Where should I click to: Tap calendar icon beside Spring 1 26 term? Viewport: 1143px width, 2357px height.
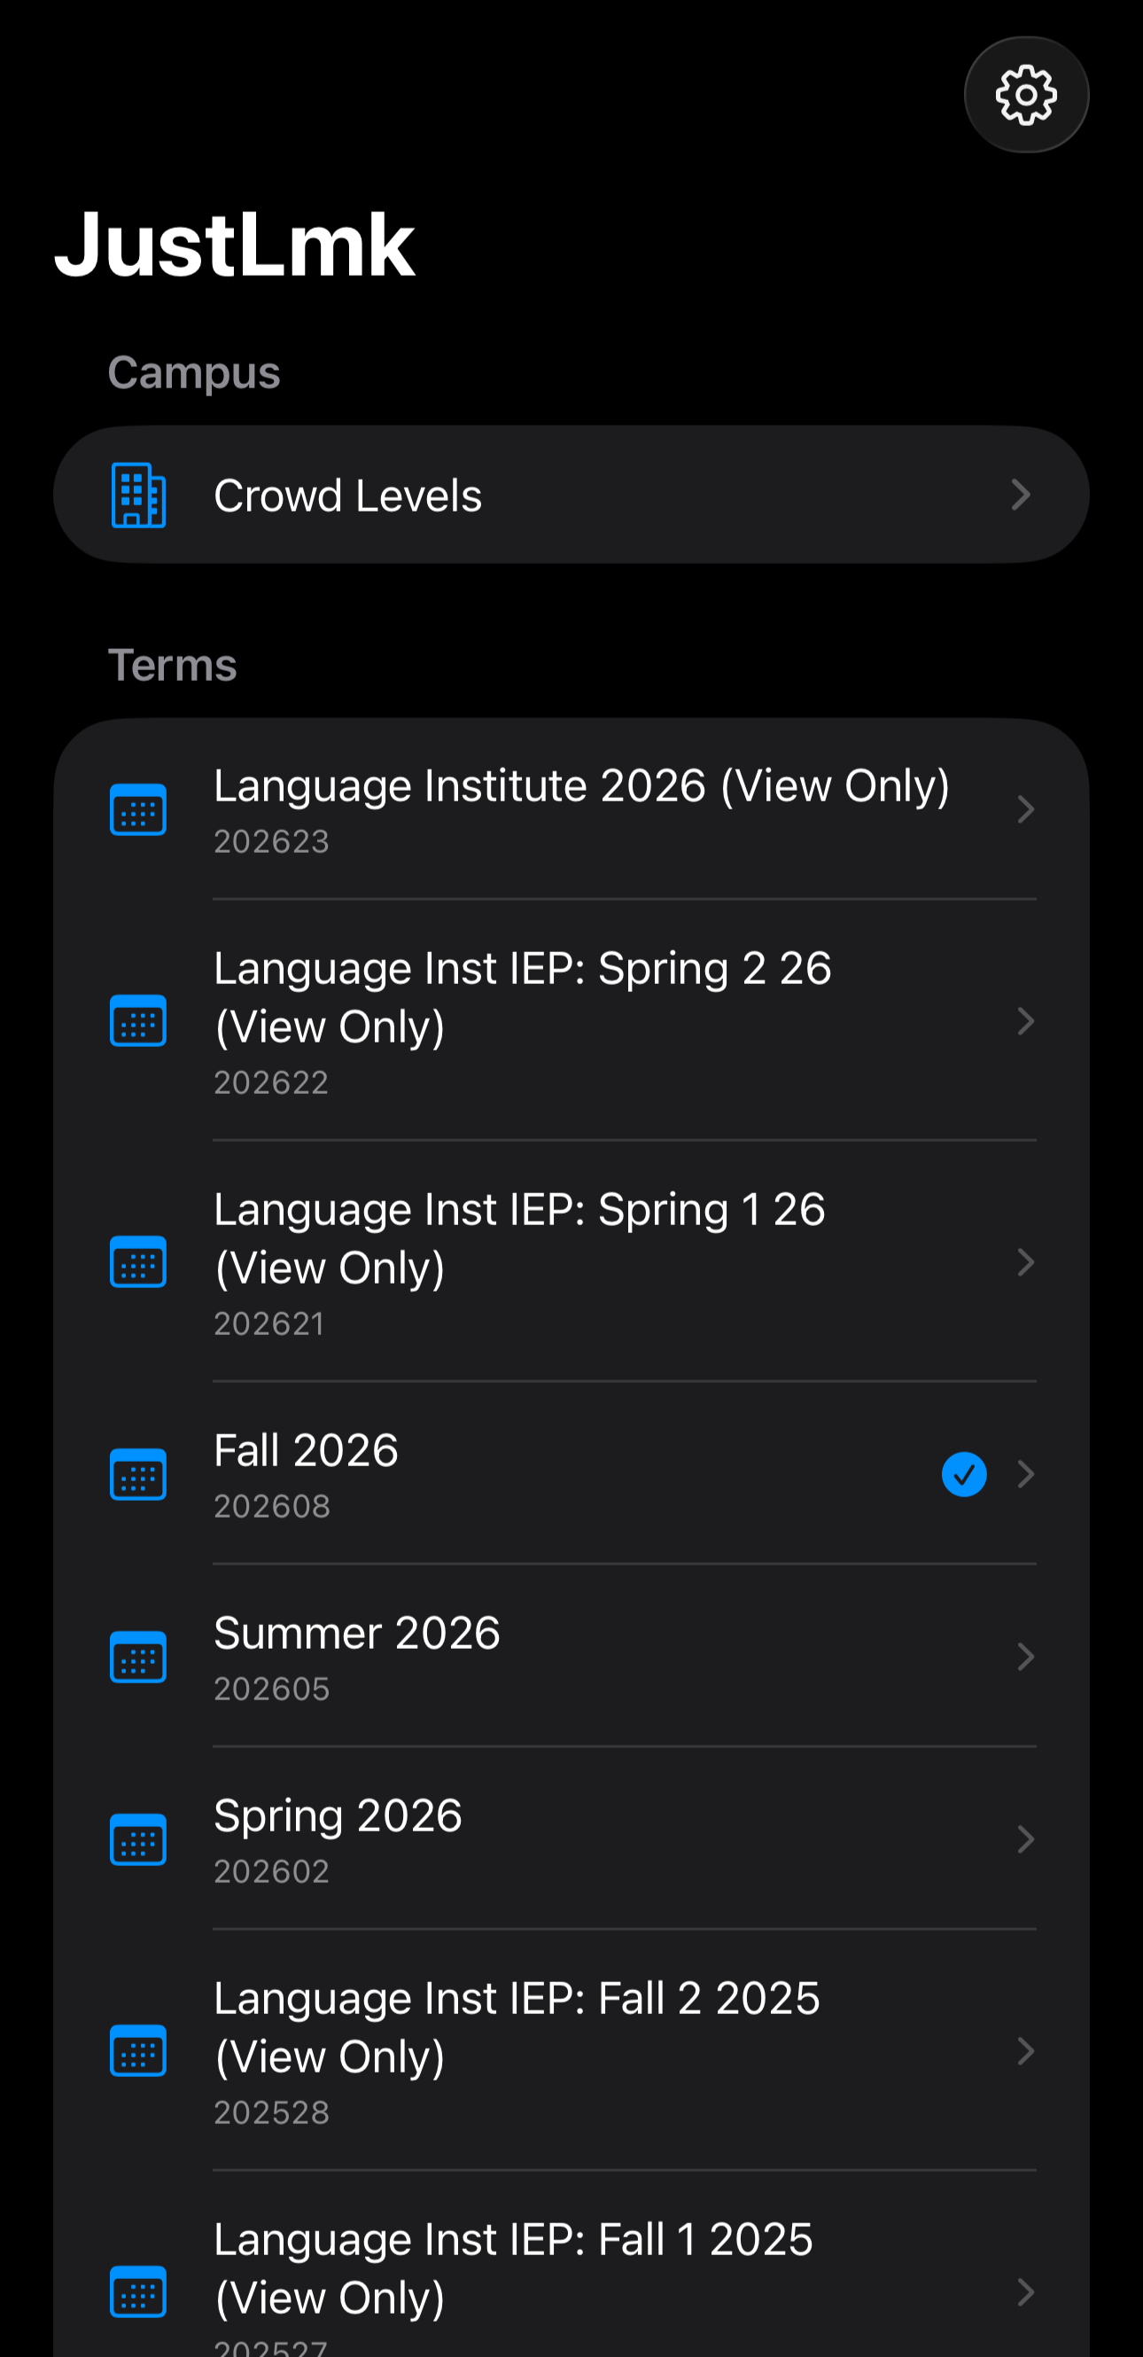pos(138,1261)
